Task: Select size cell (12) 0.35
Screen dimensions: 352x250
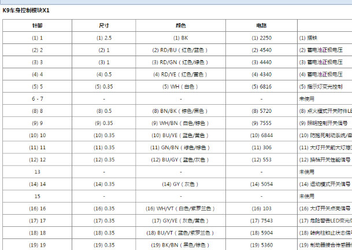Action: [104, 160]
